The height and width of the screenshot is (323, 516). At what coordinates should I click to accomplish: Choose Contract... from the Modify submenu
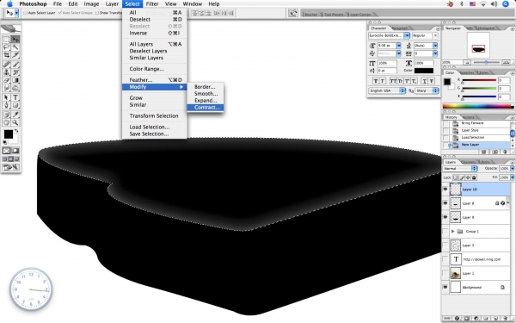click(206, 108)
